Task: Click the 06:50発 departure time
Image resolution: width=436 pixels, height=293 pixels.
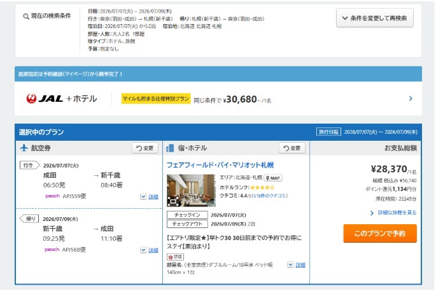Action: coord(54,185)
